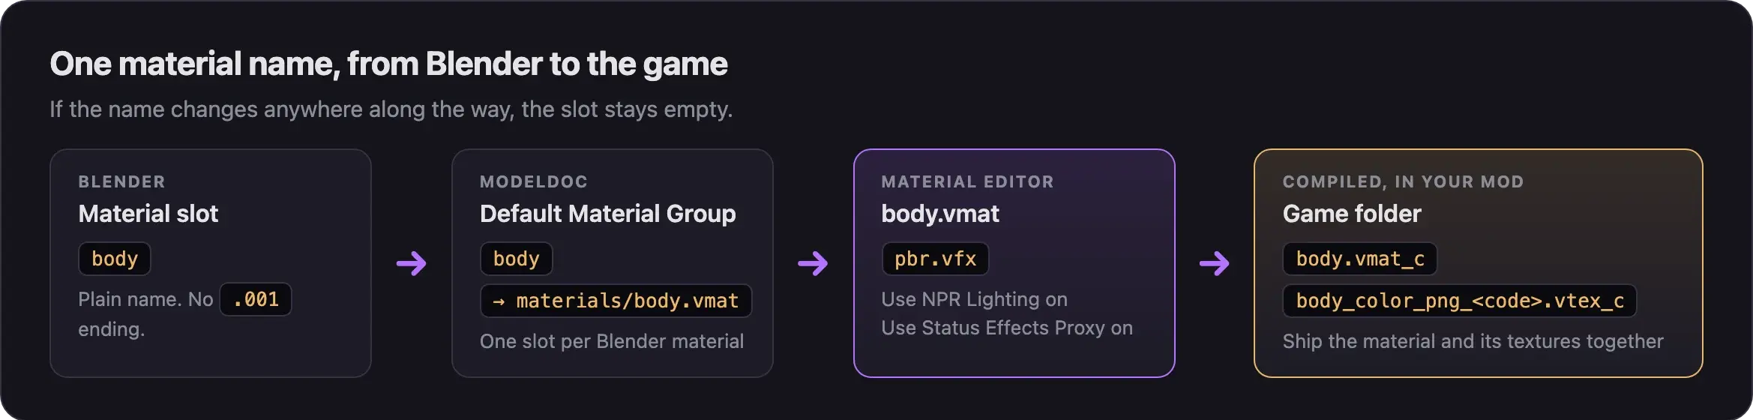Select the "BLENDER" card label

tap(121, 181)
